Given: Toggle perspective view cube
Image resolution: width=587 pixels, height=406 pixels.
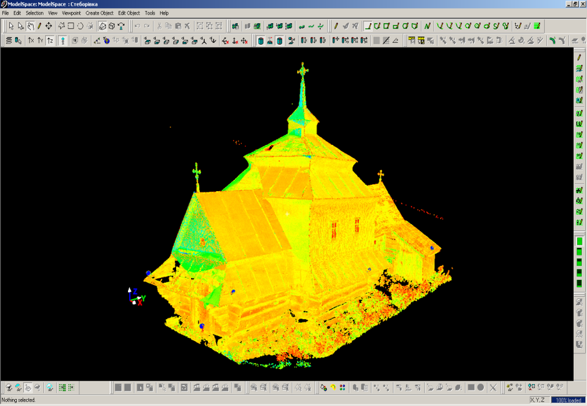Looking at the screenshot, I should click(x=102, y=26).
